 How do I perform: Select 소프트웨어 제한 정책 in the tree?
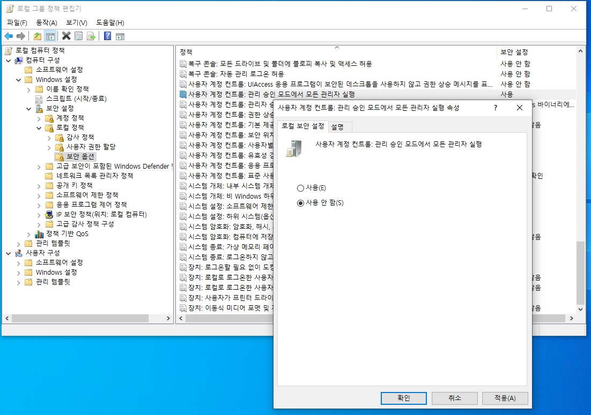[x=87, y=195]
